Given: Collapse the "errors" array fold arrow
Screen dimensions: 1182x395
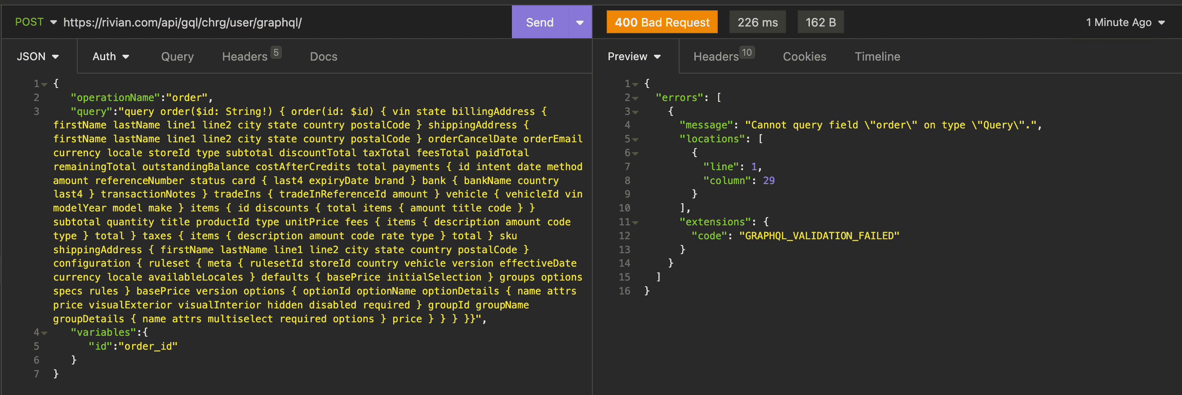Looking at the screenshot, I should pos(635,98).
